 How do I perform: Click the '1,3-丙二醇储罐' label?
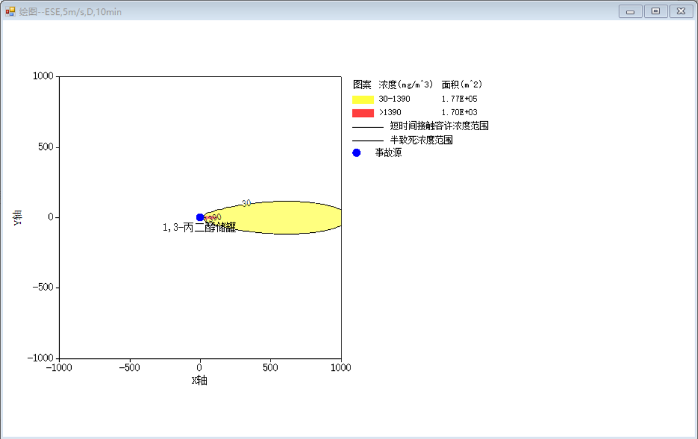point(199,228)
